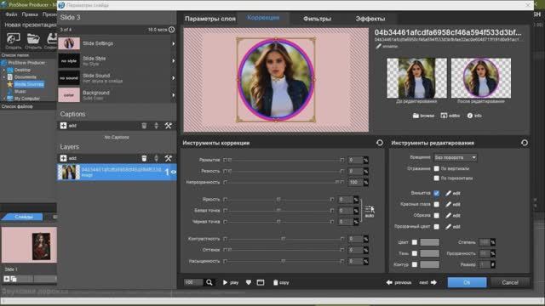Switch to the Filters tab
Image resolution: width=545 pixels, height=306 pixels.
coord(317,19)
